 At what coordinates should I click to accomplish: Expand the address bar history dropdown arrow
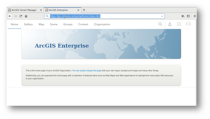[162, 16]
